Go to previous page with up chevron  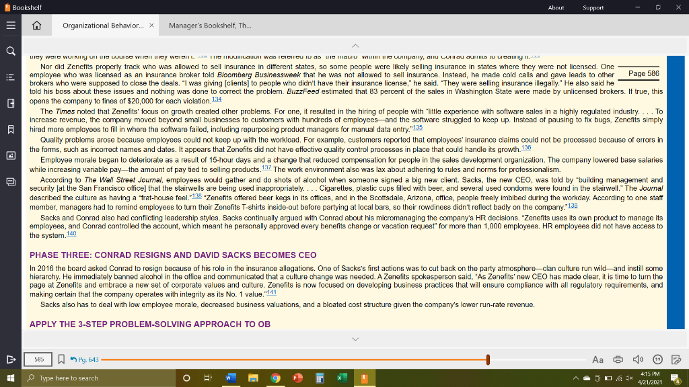tap(355, 46)
